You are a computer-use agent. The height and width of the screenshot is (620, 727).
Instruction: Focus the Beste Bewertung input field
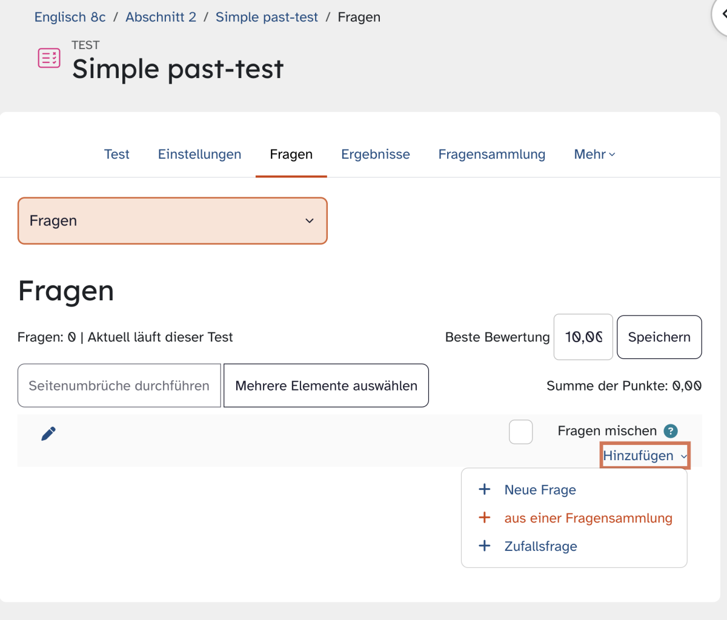(583, 337)
